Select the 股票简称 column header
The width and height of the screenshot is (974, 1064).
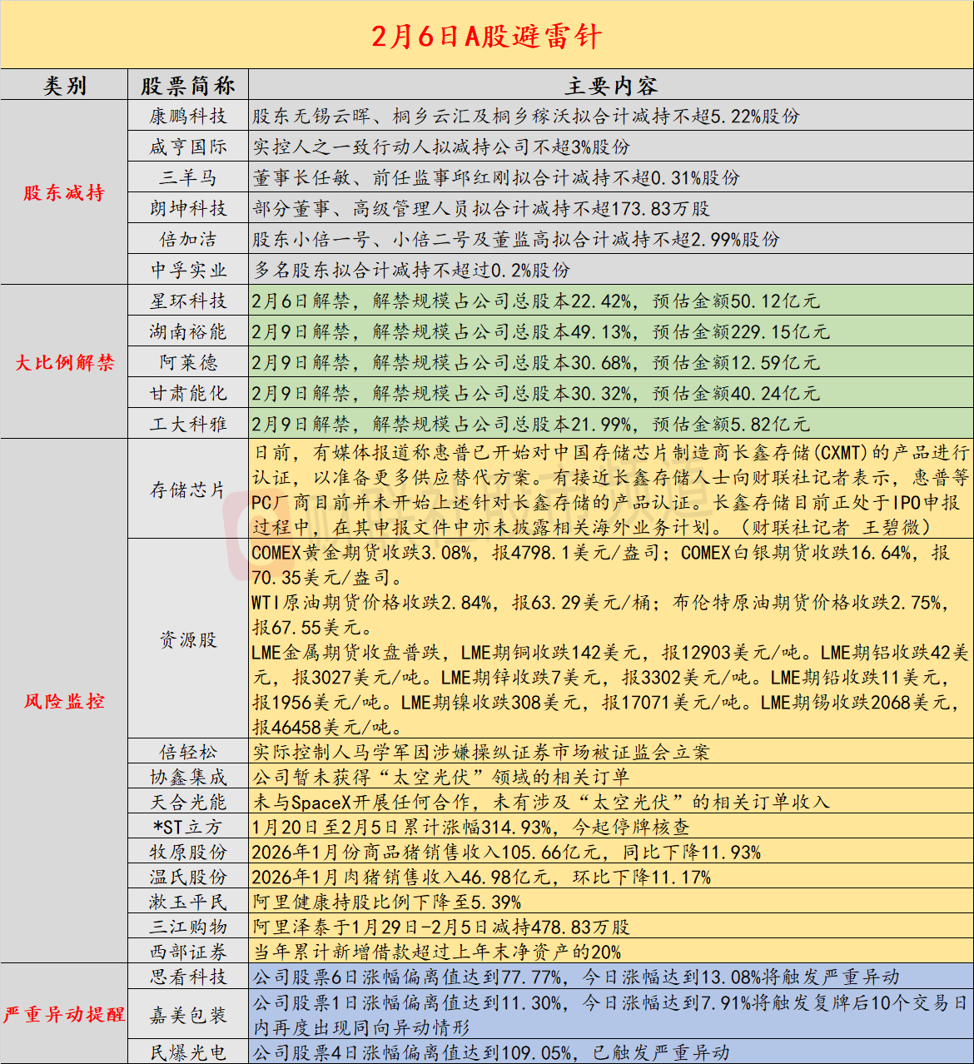188,86
